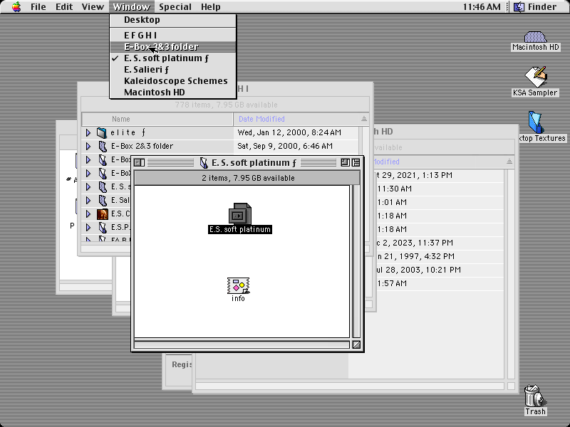
Task: Select the info document icon
Action: pyautogui.click(x=238, y=286)
